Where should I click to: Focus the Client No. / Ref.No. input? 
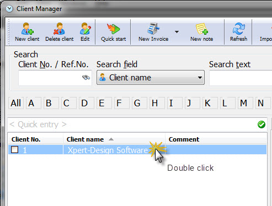pos(55,78)
